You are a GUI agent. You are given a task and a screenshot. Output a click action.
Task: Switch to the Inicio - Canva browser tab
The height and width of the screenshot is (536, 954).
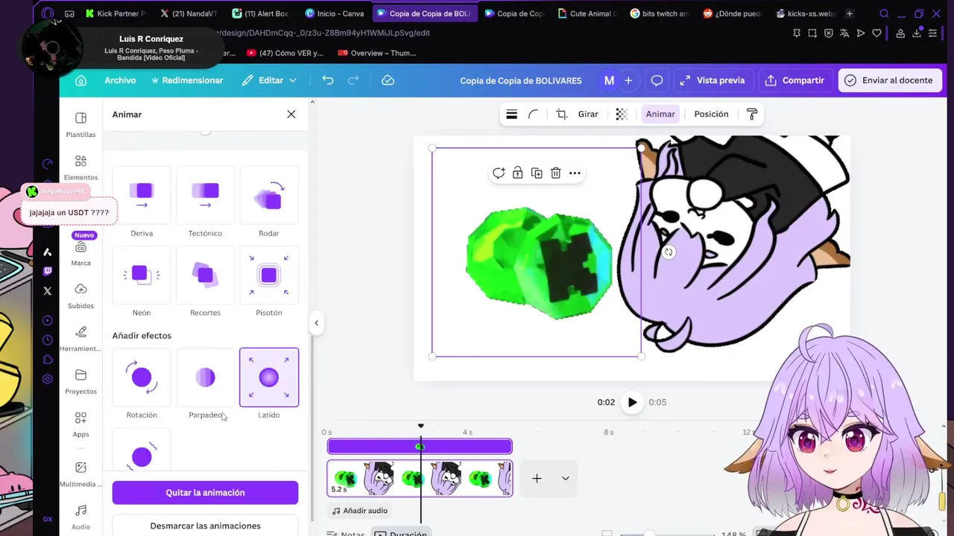tap(334, 13)
